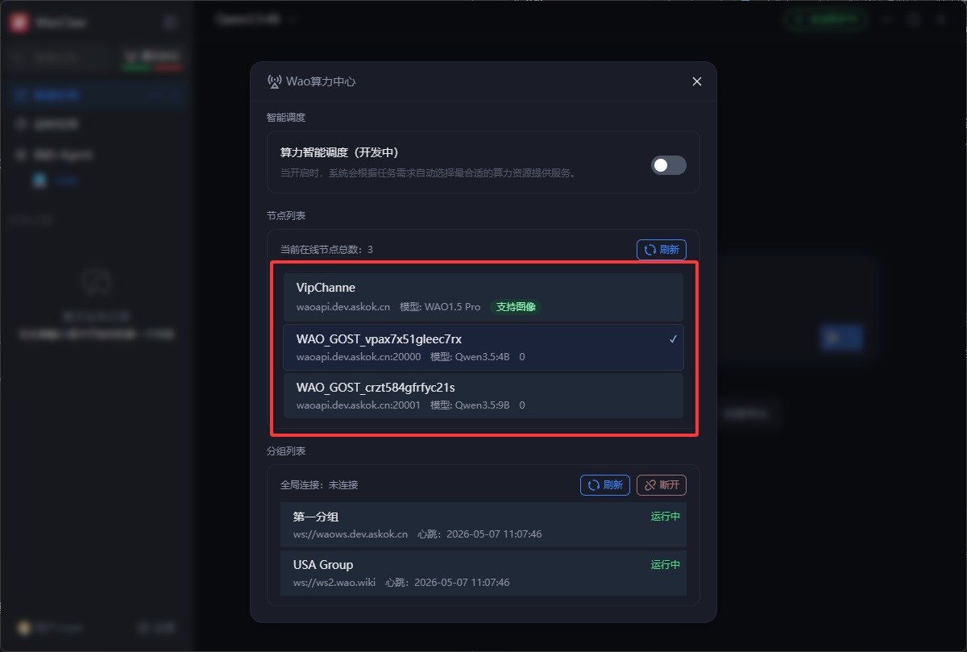Close the Wao算力中心 dialog
The height and width of the screenshot is (652, 967).
coord(697,81)
